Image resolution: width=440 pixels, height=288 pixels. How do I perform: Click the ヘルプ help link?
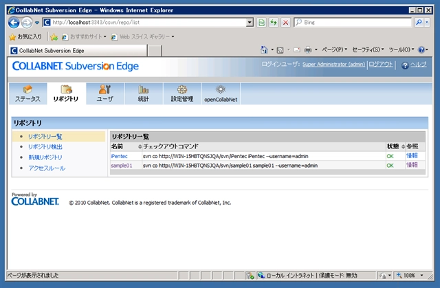pyautogui.click(x=418, y=65)
